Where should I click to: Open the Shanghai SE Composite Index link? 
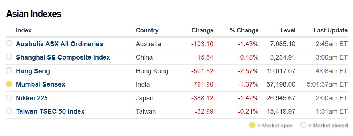coord(63,57)
